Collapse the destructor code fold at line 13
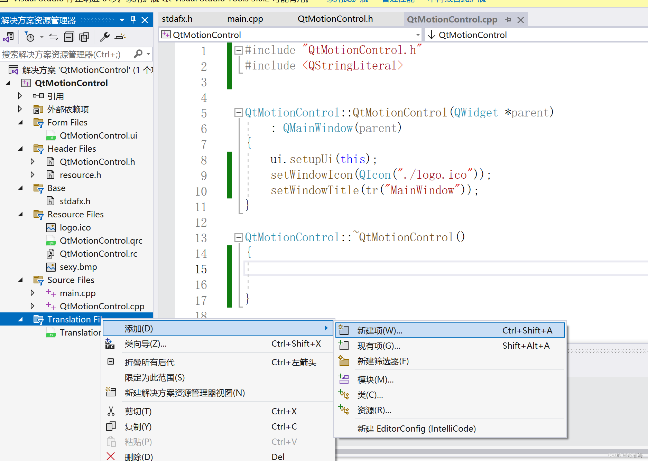The image size is (648, 461). [238, 237]
